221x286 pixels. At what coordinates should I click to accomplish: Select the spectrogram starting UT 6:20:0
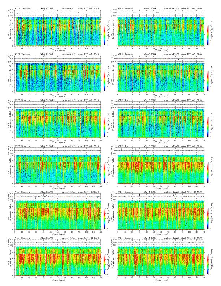pyautogui.click(x=58, y=32)
